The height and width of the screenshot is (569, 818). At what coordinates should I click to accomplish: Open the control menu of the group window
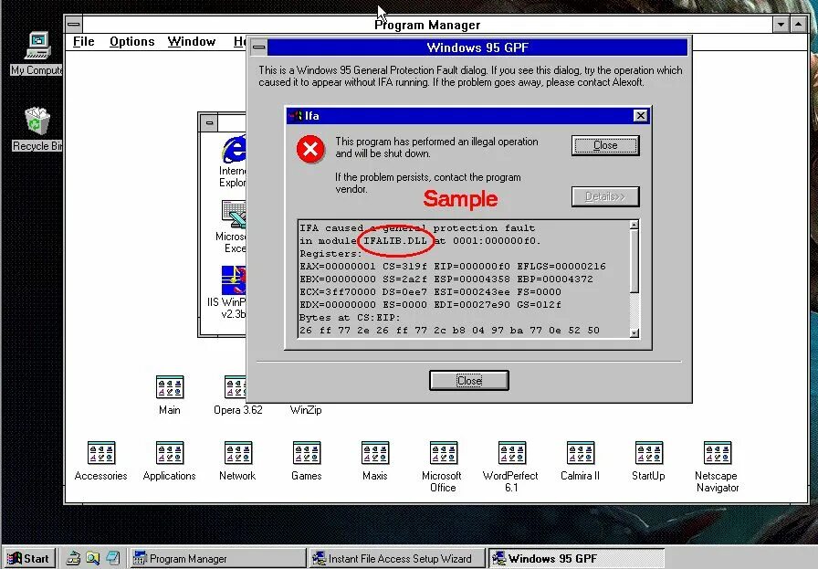pyautogui.click(x=209, y=123)
